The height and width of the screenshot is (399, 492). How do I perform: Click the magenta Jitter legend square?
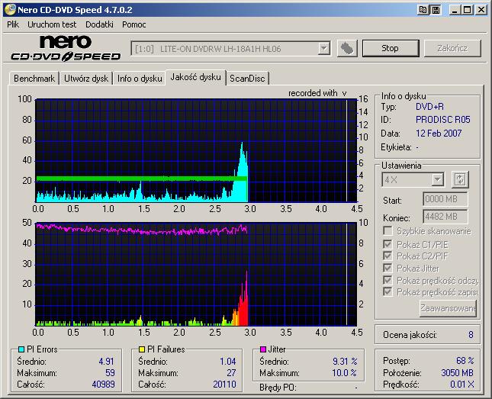pos(263,349)
